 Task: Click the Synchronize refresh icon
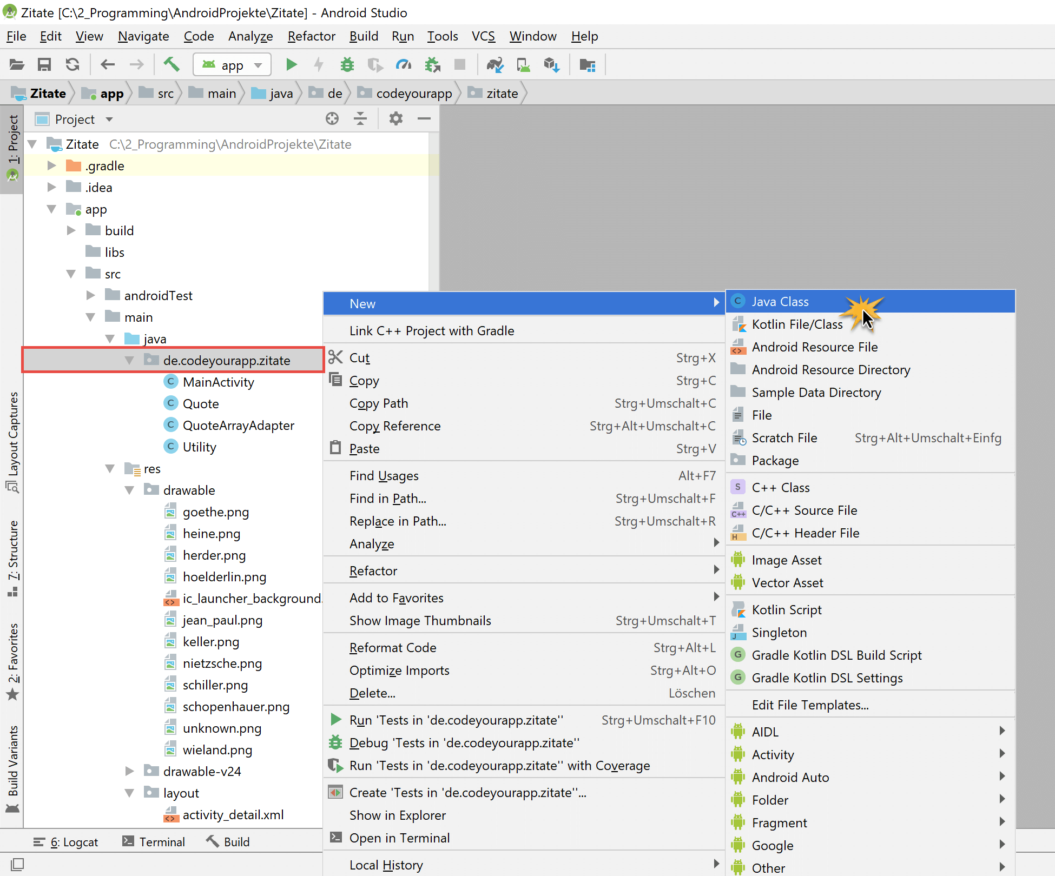pos(72,65)
